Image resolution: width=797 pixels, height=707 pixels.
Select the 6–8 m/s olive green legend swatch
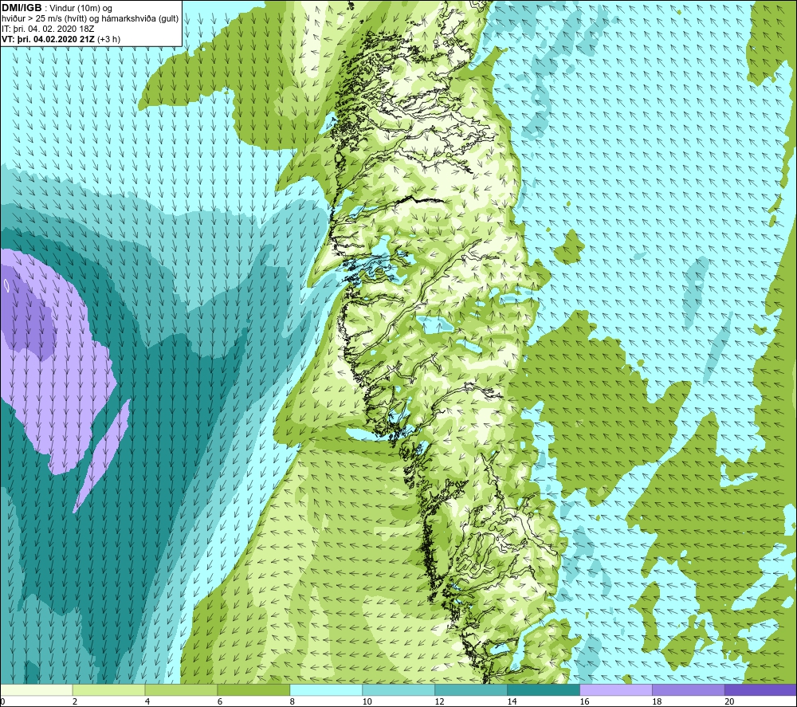tap(253, 690)
